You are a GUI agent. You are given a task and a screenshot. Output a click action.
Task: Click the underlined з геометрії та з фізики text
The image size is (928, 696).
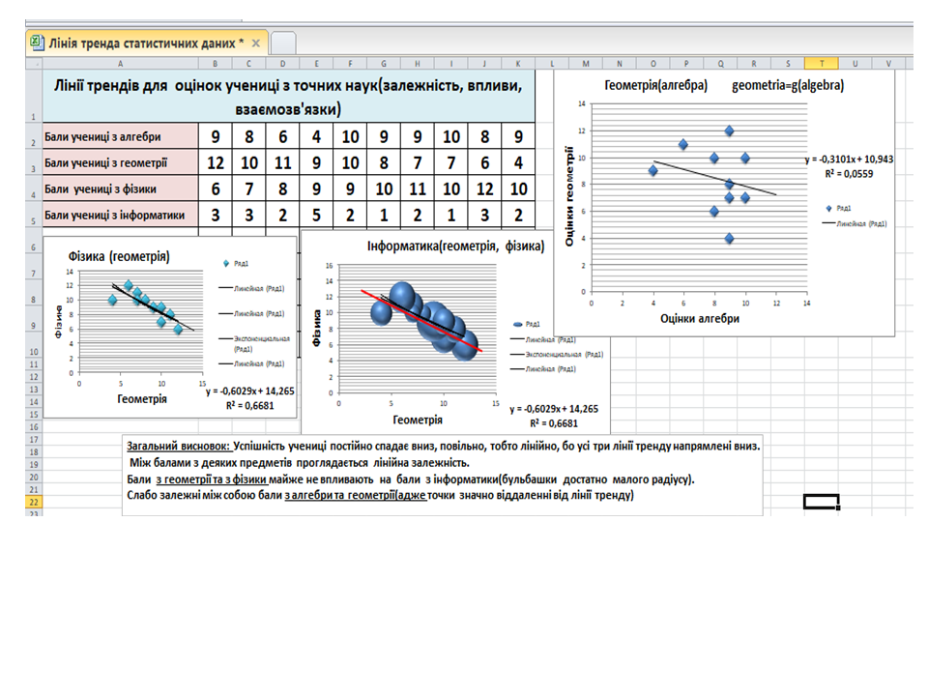pyautogui.click(x=212, y=479)
